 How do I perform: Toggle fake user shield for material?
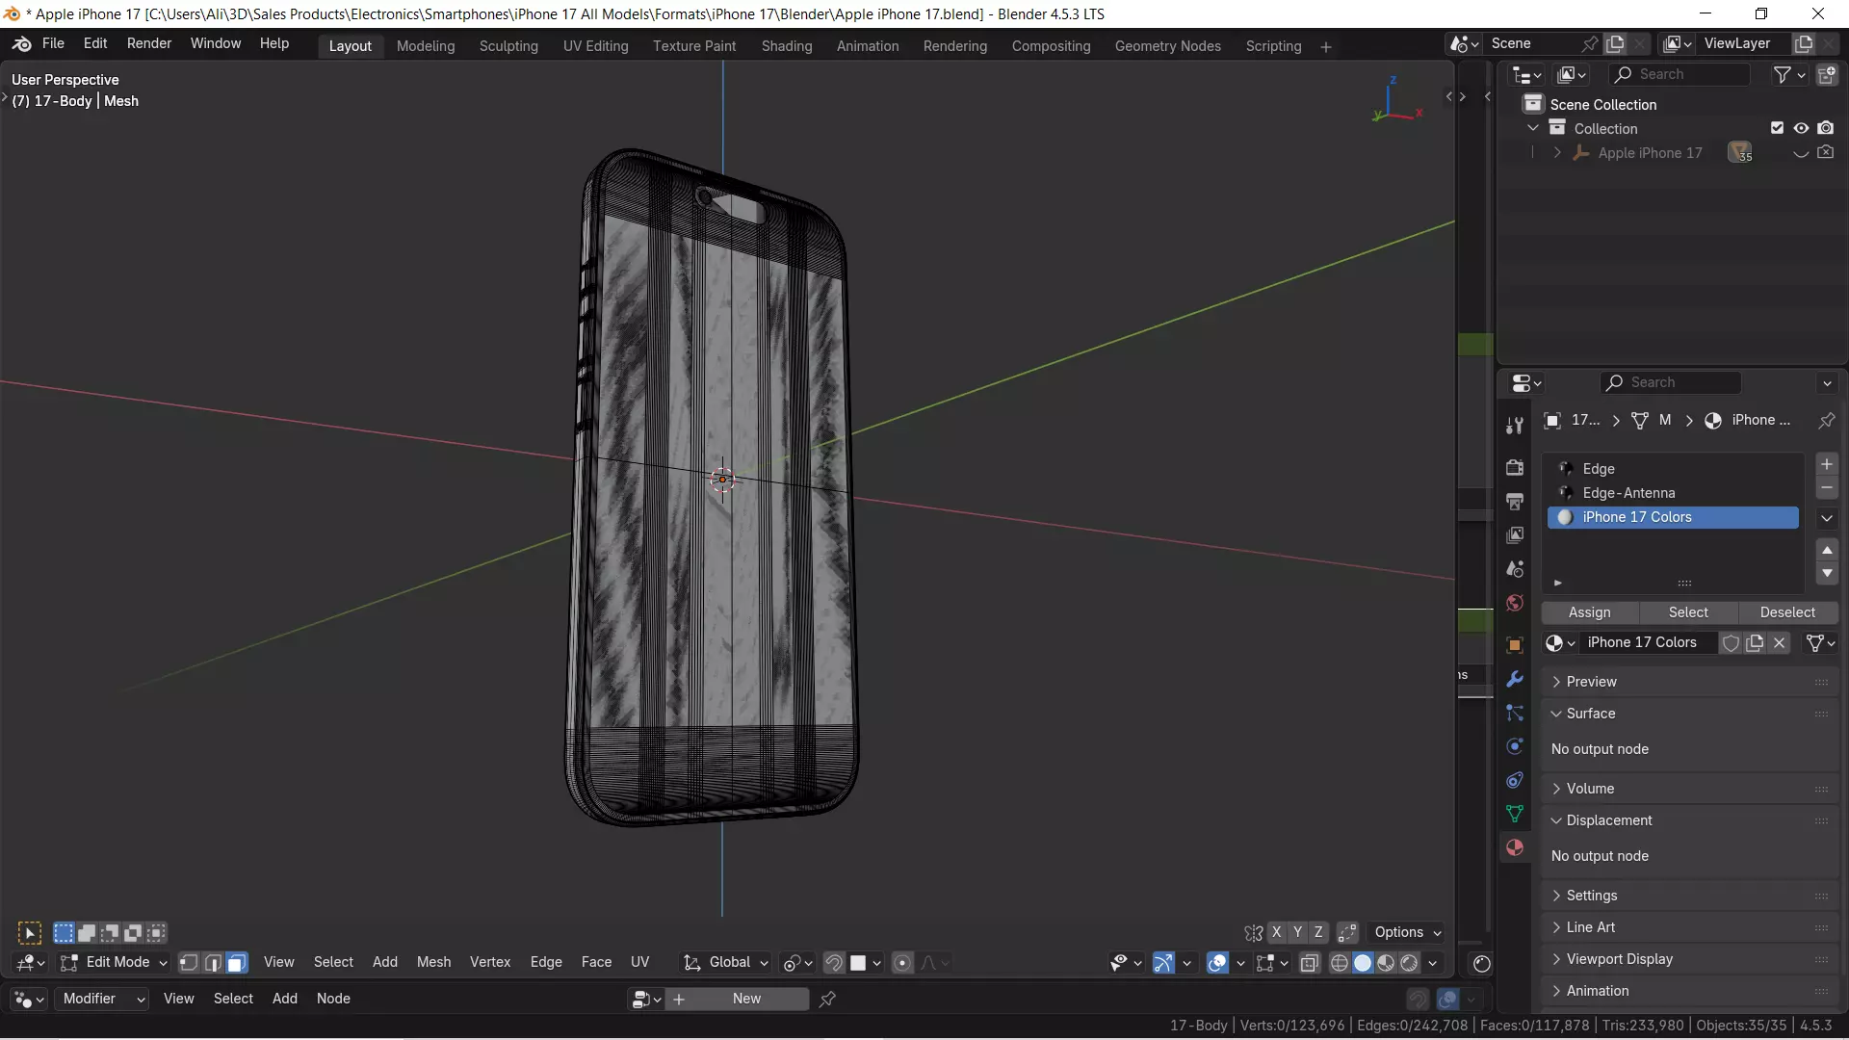tap(1731, 643)
